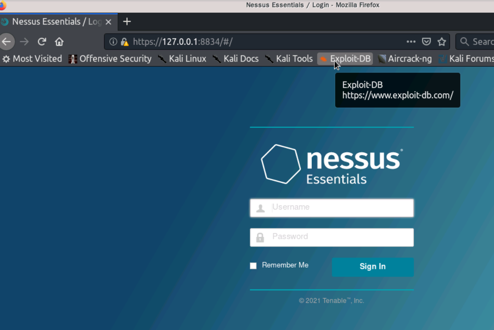The image size is (494, 330).
Task: Click the forward navigation arrow
Action: pyautogui.click(x=24, y=41)
